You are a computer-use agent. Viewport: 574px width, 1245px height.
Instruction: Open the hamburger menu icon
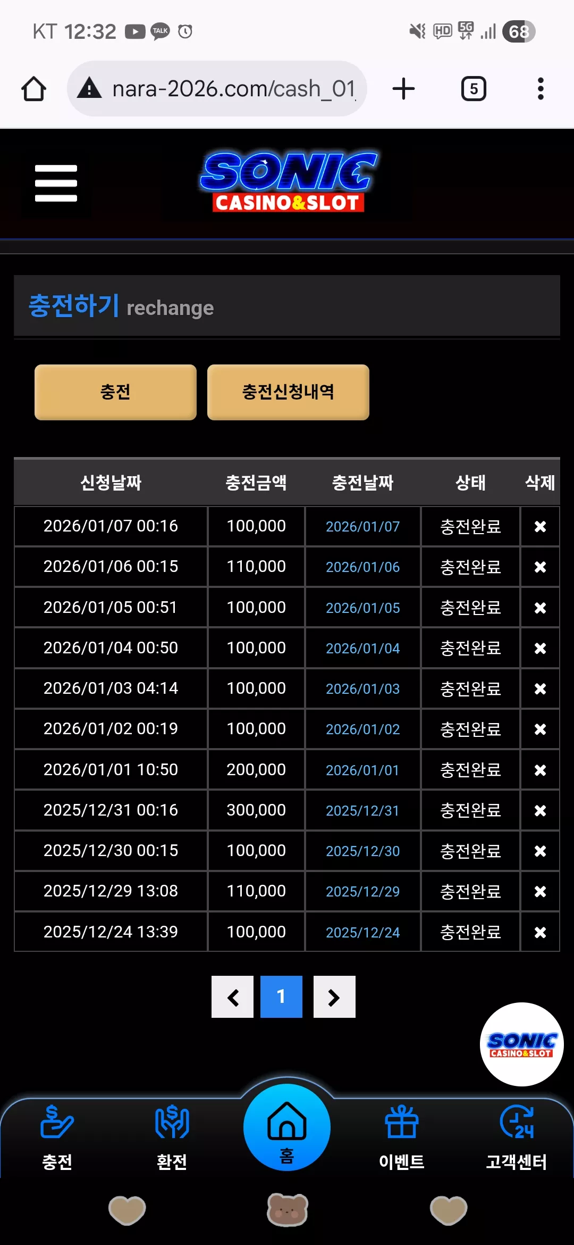[56, 183]
